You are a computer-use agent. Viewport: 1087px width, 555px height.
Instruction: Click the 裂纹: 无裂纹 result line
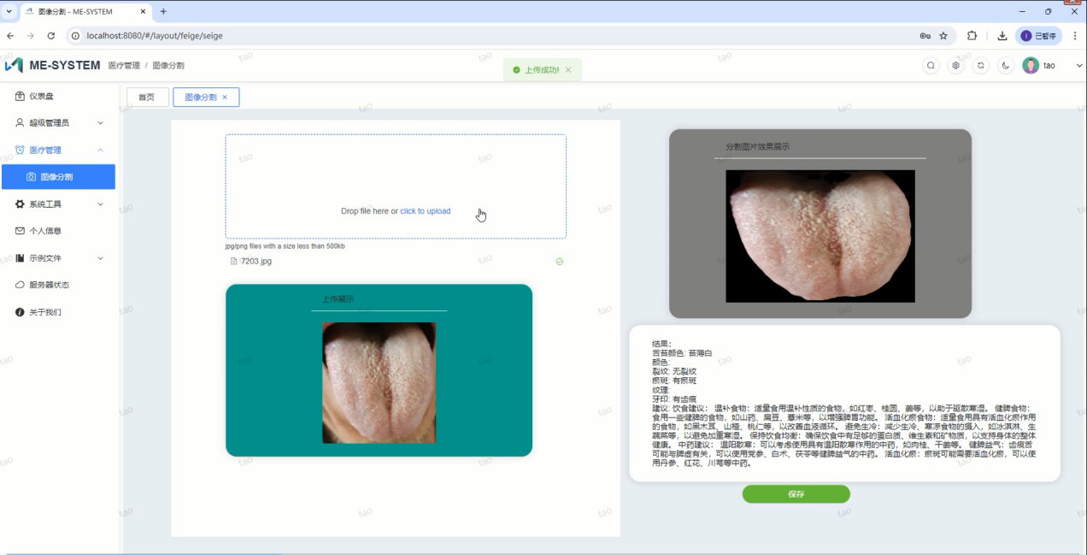[x=674, y=371]
